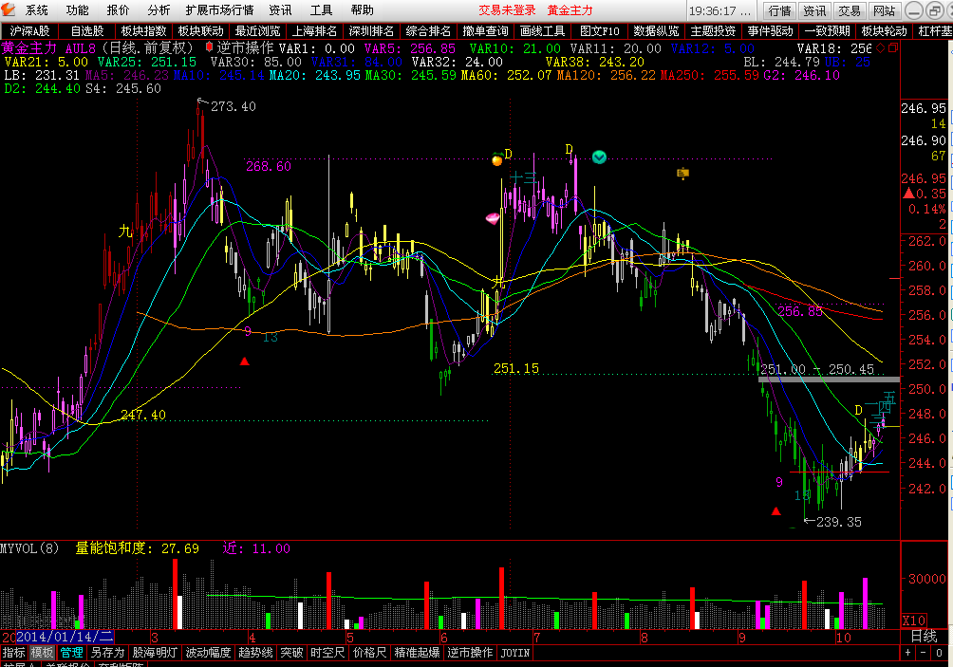Click the 行情 button at top right
Screen dimensions: 953x667
pos(780,10)
